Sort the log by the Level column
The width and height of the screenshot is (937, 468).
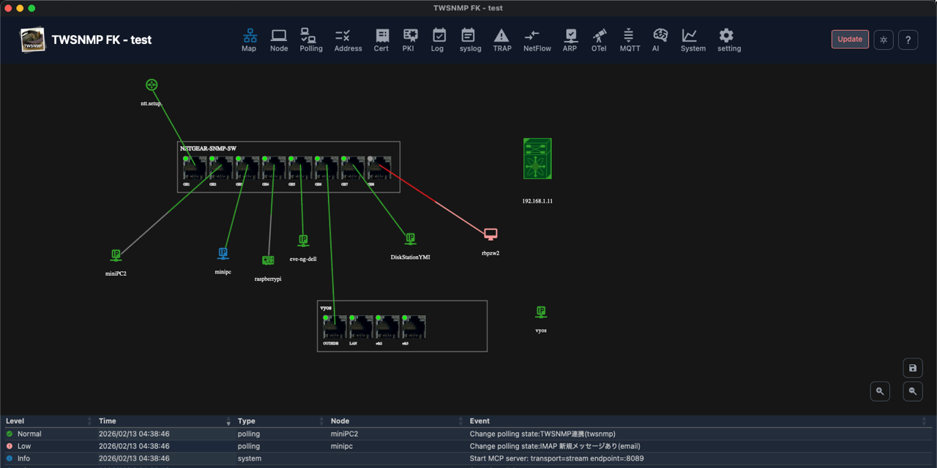[x=15, y=420]
